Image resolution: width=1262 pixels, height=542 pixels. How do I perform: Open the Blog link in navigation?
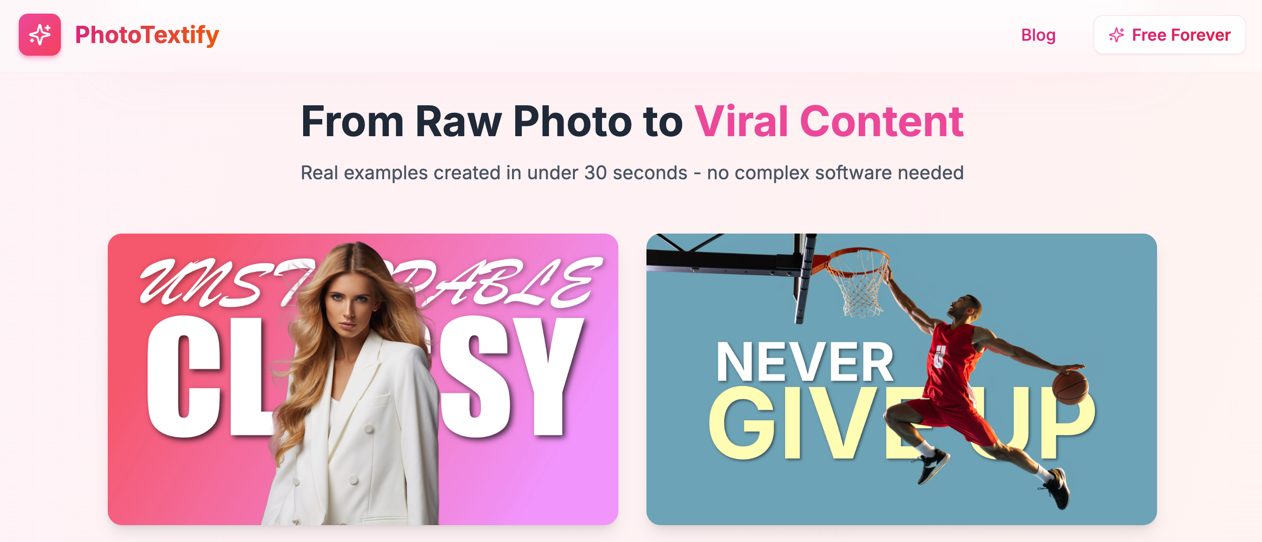(1038, 35)
